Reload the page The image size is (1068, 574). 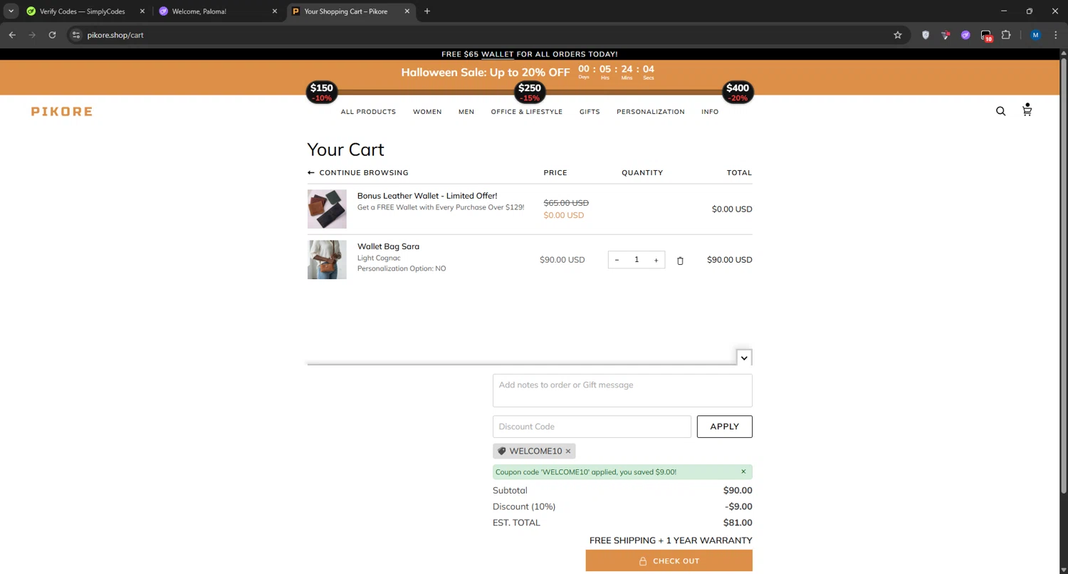tap(52, 35)
